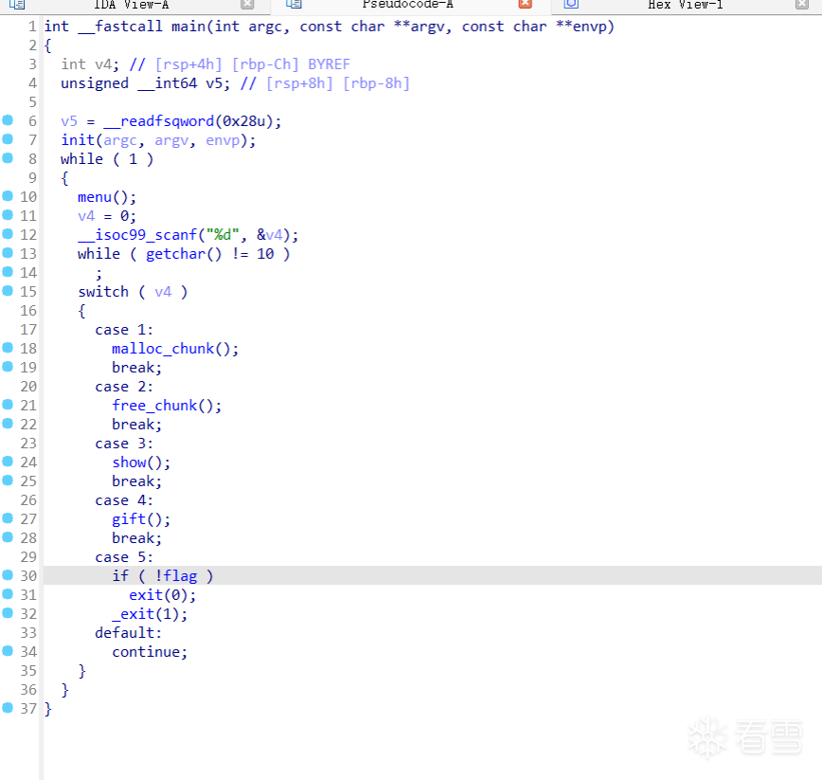Click the BYREF comment on line 3
Image resolution: width=822 pixels, height=780 pixels.
click(x=329, y=64)
